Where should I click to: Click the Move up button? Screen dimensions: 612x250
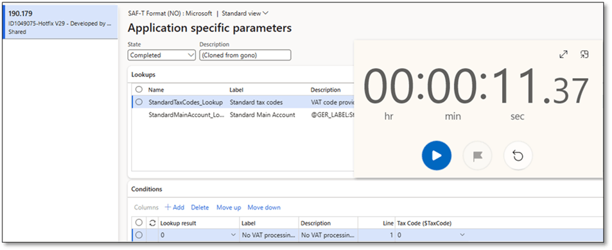tap(229, 208)
